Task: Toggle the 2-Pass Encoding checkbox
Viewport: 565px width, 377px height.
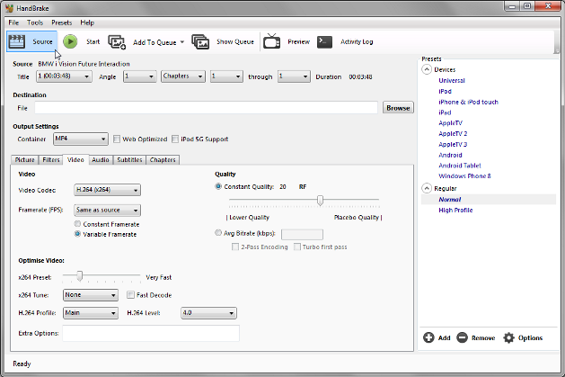Action: pos(235,247)
